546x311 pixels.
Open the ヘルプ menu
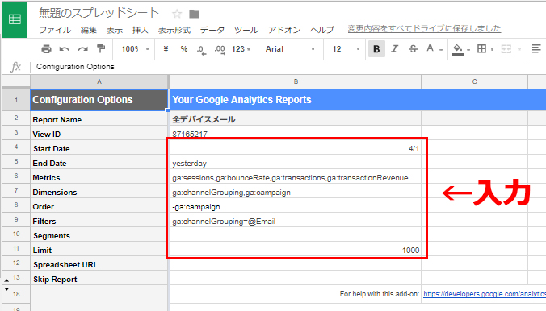322,31
